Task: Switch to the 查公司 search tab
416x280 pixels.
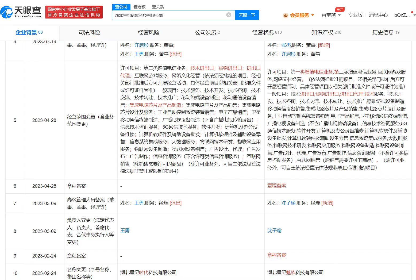Action: (x=121, y=7)
